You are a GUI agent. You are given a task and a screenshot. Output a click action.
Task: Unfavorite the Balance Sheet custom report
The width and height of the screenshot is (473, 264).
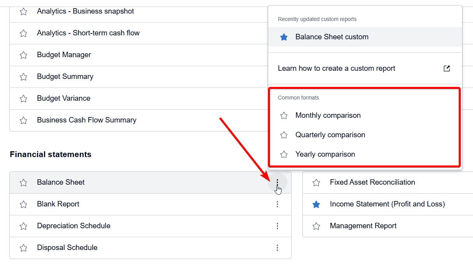point(283,37)
